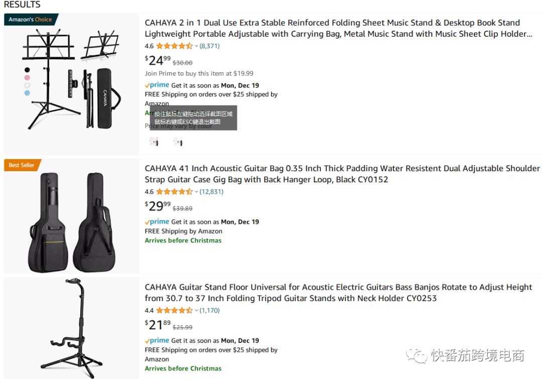Viewport: 542px width, 379px height.
Task: Select the second color variant swatch for music stand
Action: 178,142
